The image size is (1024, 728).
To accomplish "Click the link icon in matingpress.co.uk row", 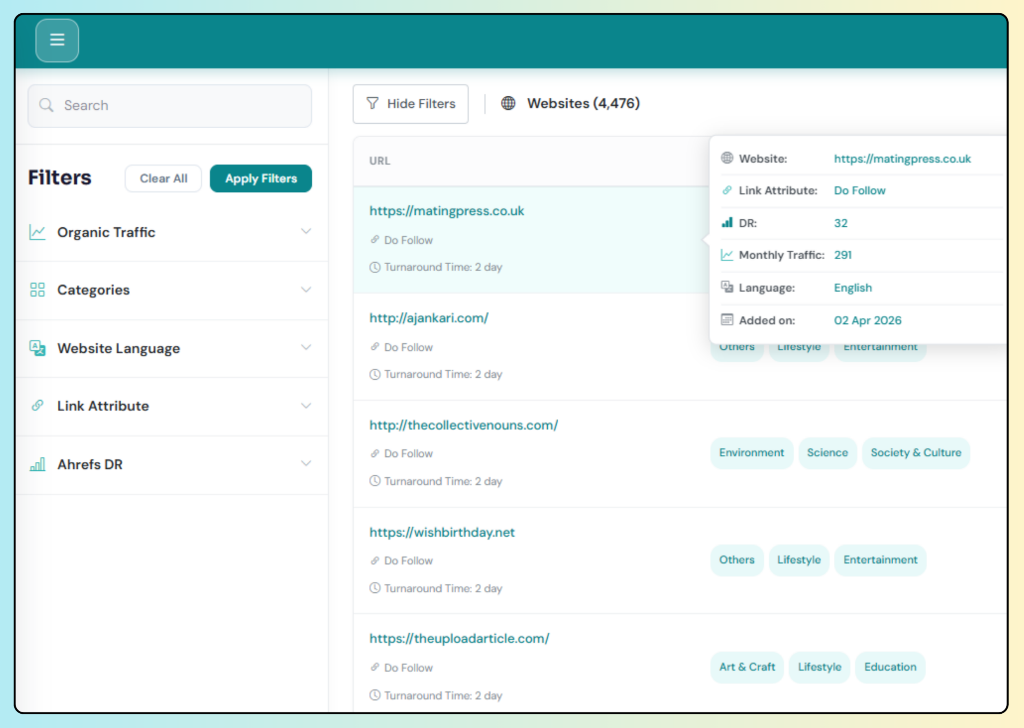I will point(375,239).
